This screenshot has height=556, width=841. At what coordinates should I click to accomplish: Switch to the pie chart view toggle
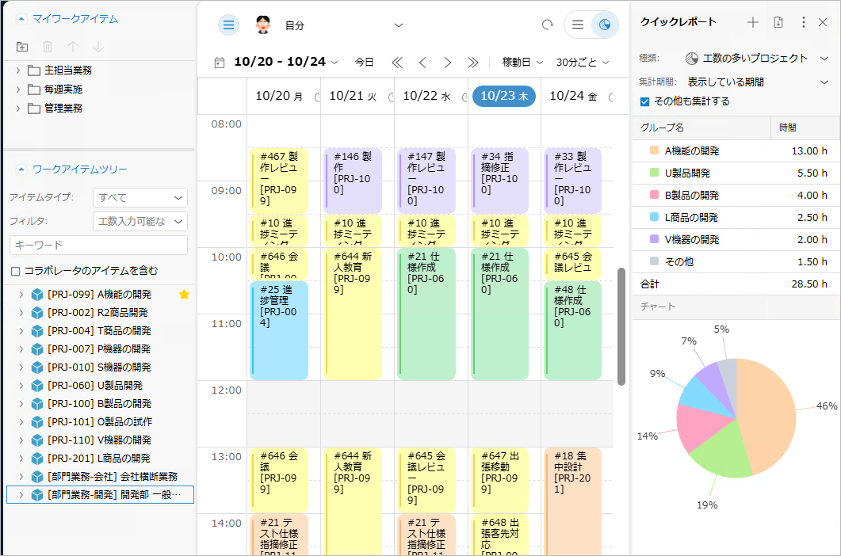pyautogui.click(x=605, y=25)
